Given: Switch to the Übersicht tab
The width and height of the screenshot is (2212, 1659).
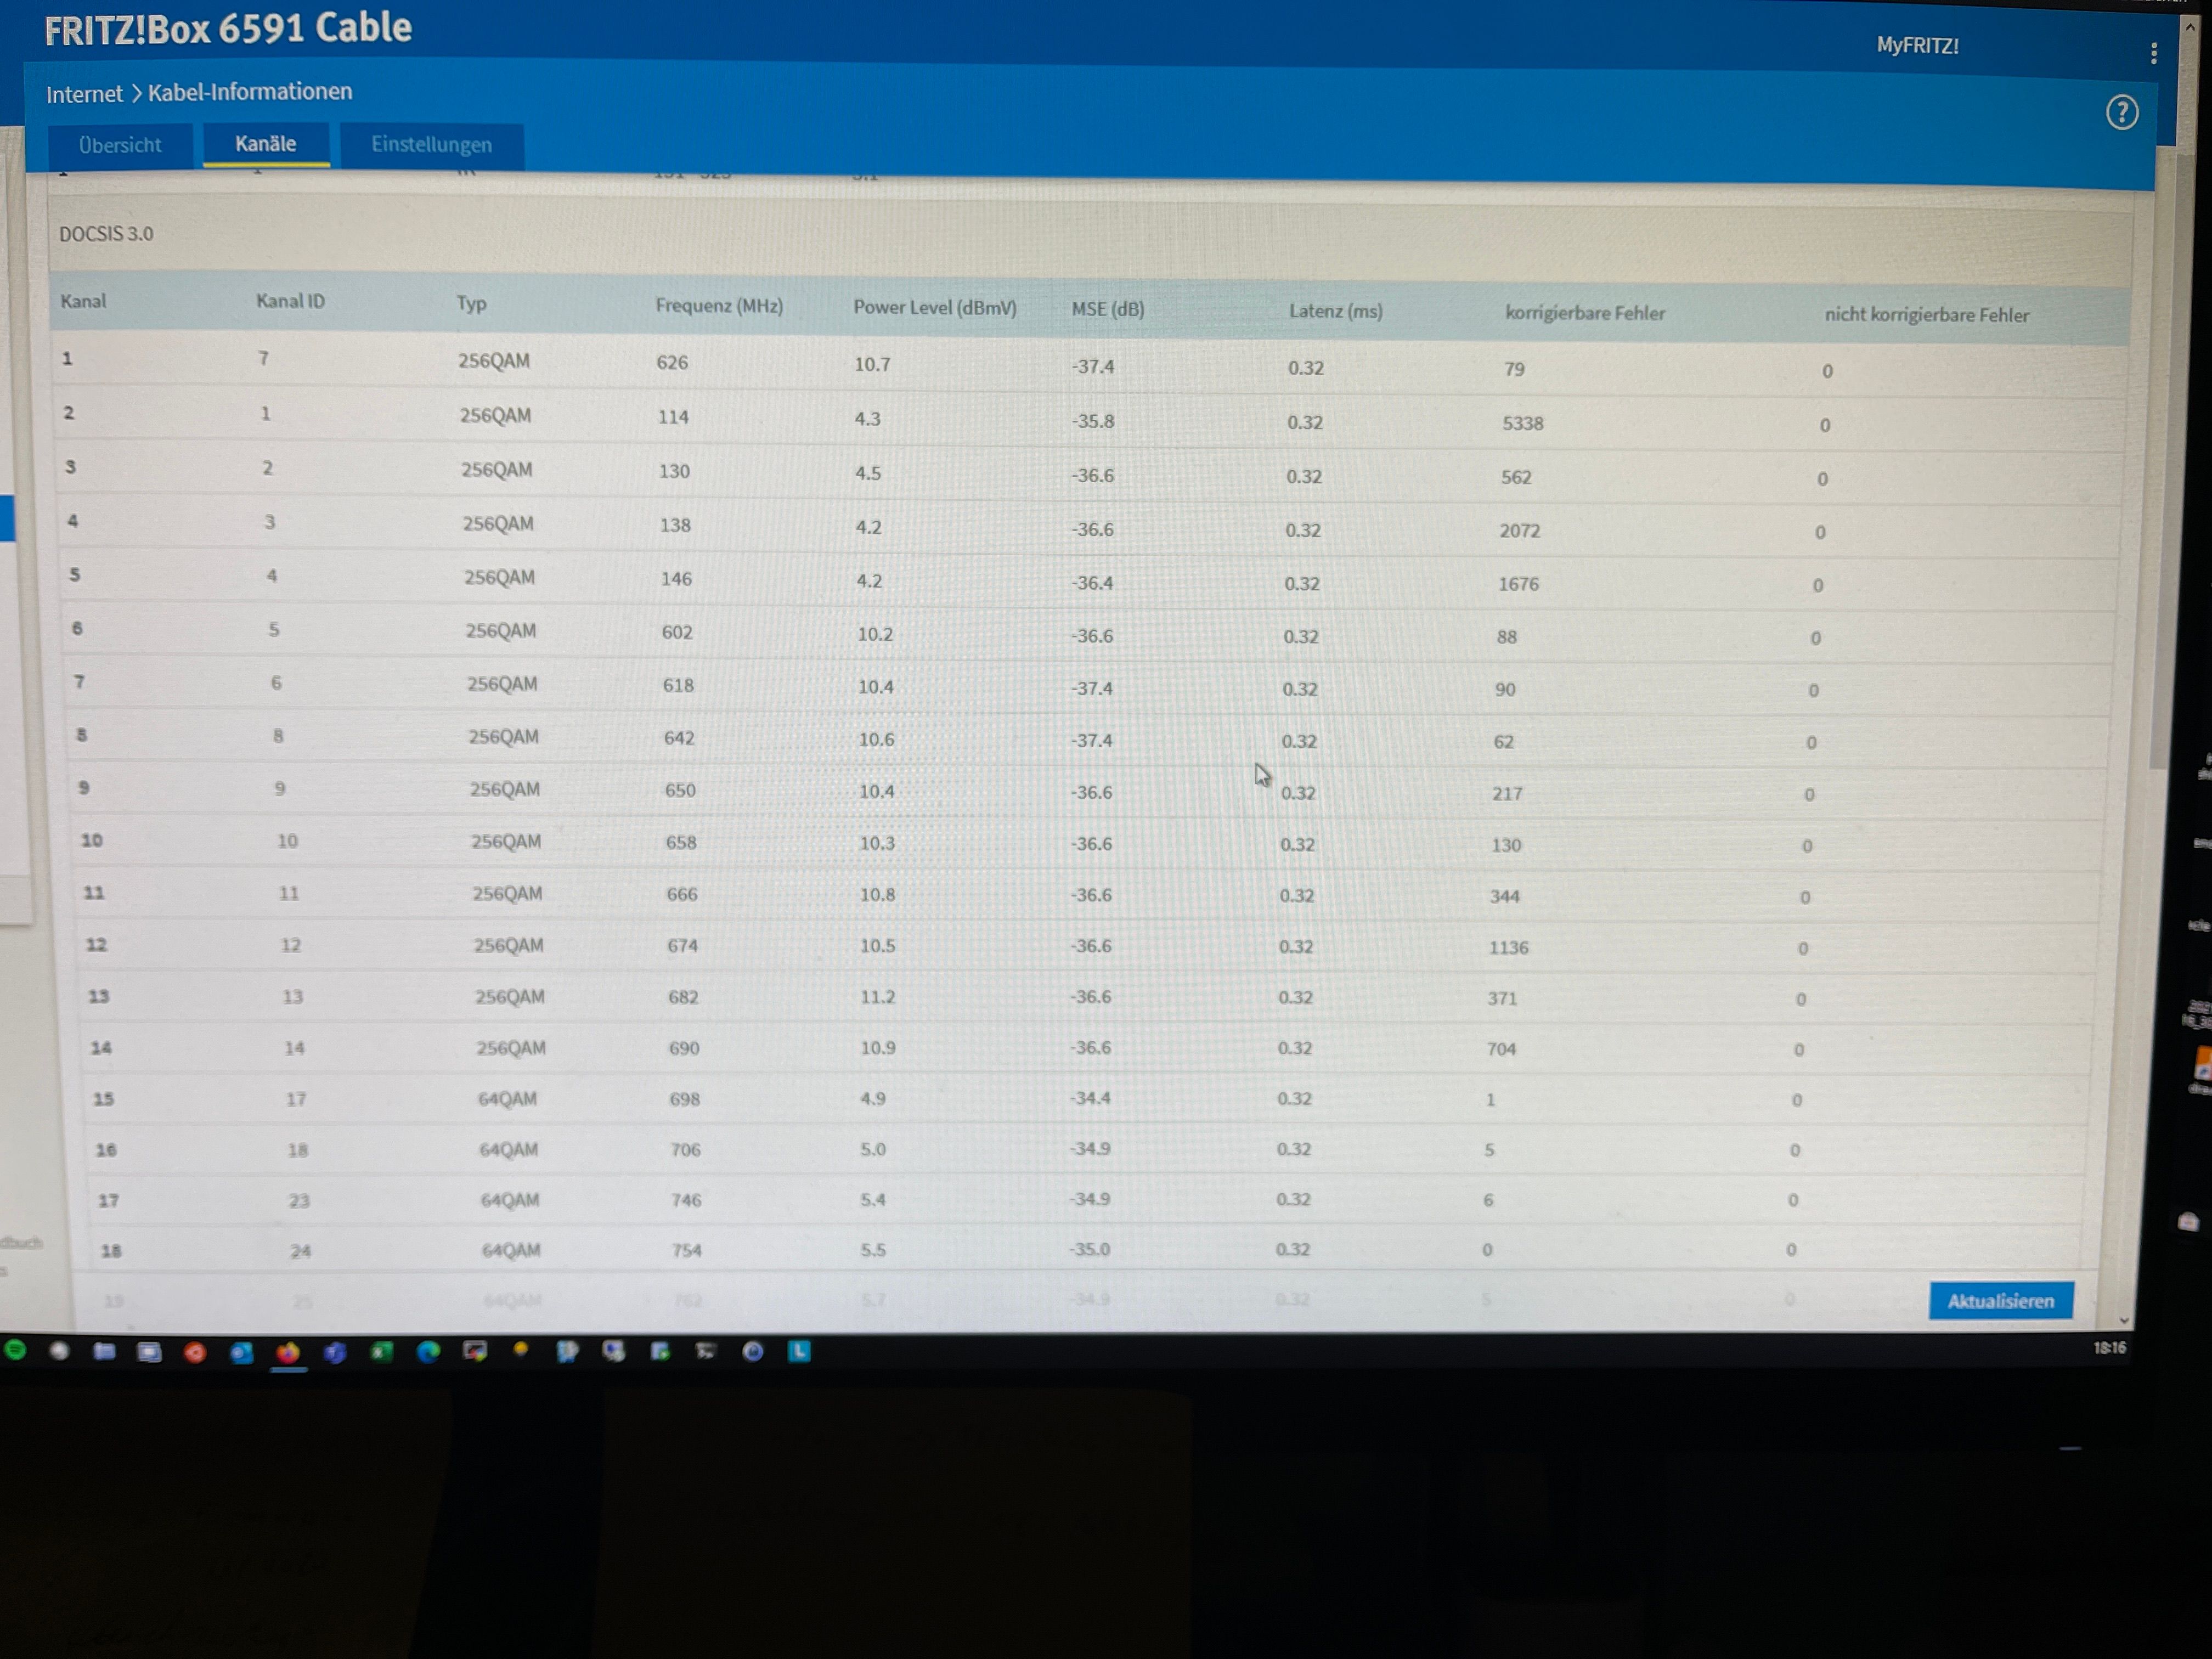Looking at the screenshot, I should [120, 145].
